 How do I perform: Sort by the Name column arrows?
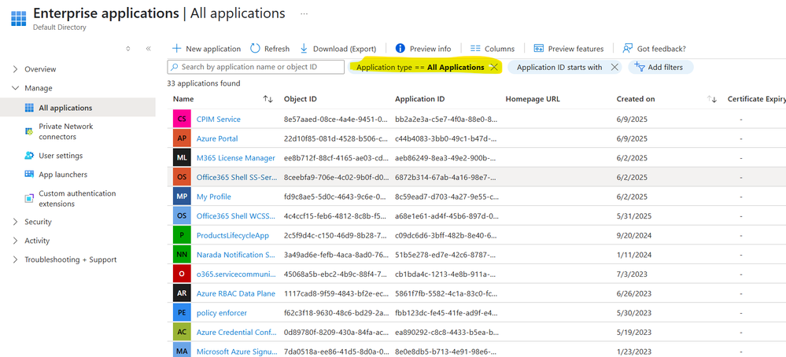click(x=268, y=99)
